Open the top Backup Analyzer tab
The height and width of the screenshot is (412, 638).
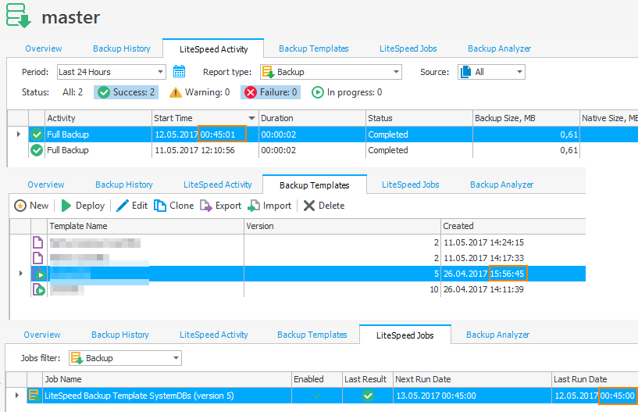click(499, 48)
